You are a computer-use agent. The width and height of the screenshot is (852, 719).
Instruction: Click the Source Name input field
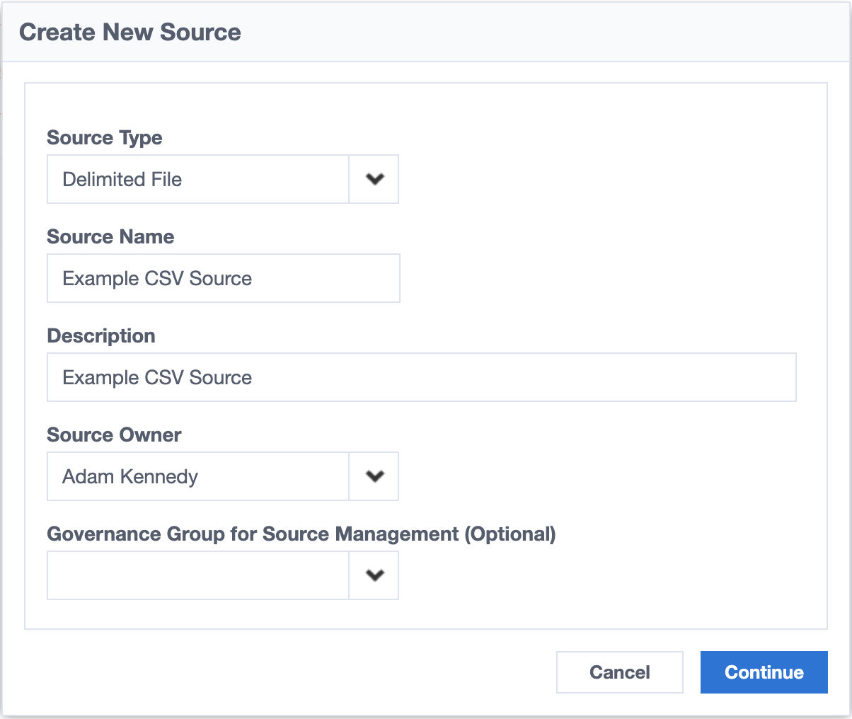[x=223, y=278]
